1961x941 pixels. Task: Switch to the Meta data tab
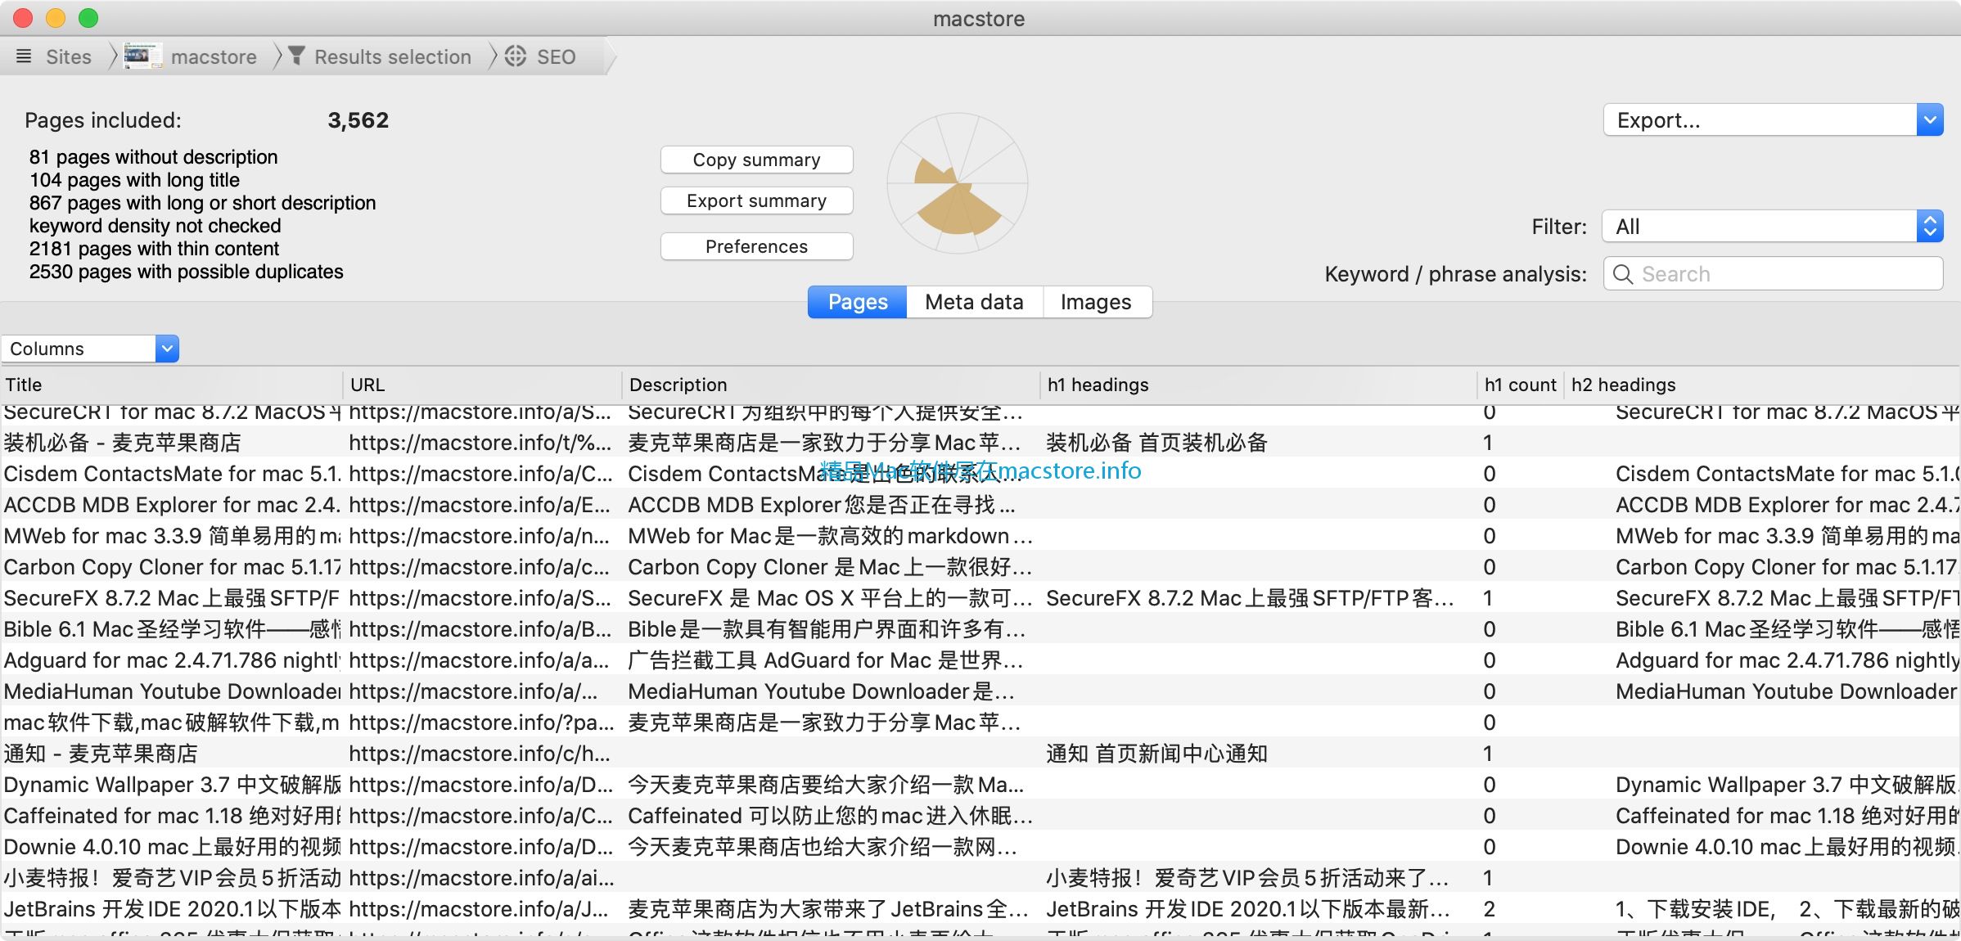click(x=974, y=302)
